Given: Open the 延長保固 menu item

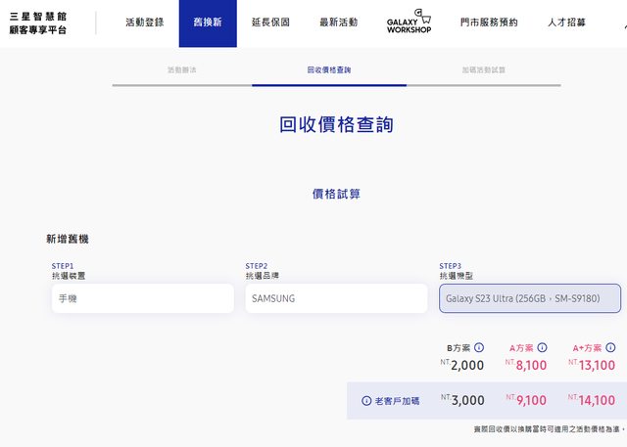Looking at the screenshot, I should pos(271,22).
